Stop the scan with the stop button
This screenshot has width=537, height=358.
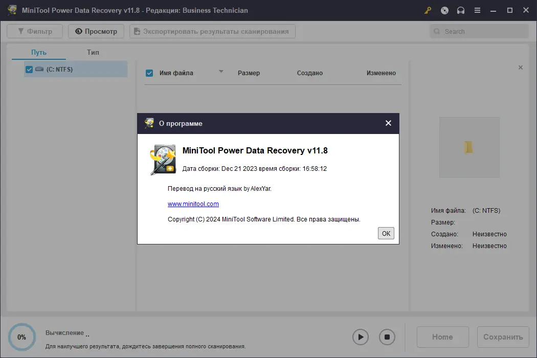387,337
